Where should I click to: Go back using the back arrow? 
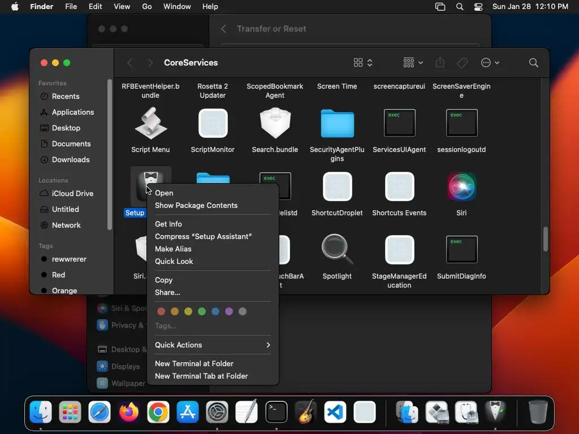[x=129, y=63]
